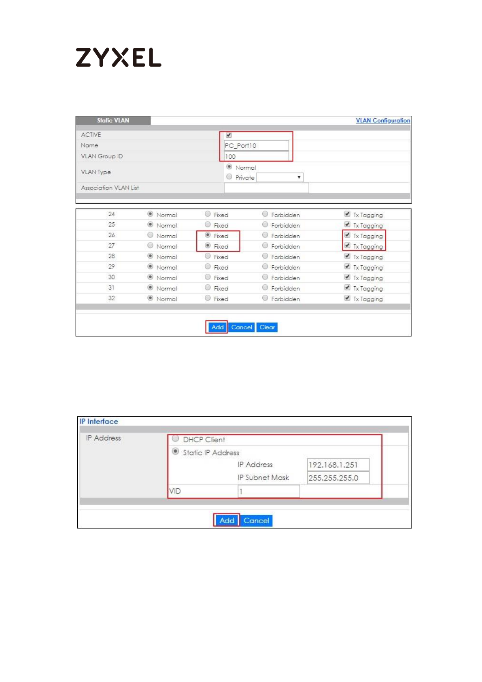Image resolution: width=482 pixels, height=682 pixels.
Task: Open the VLAN Configuration link
Action: pyautogui.click(x=382, y=120)
